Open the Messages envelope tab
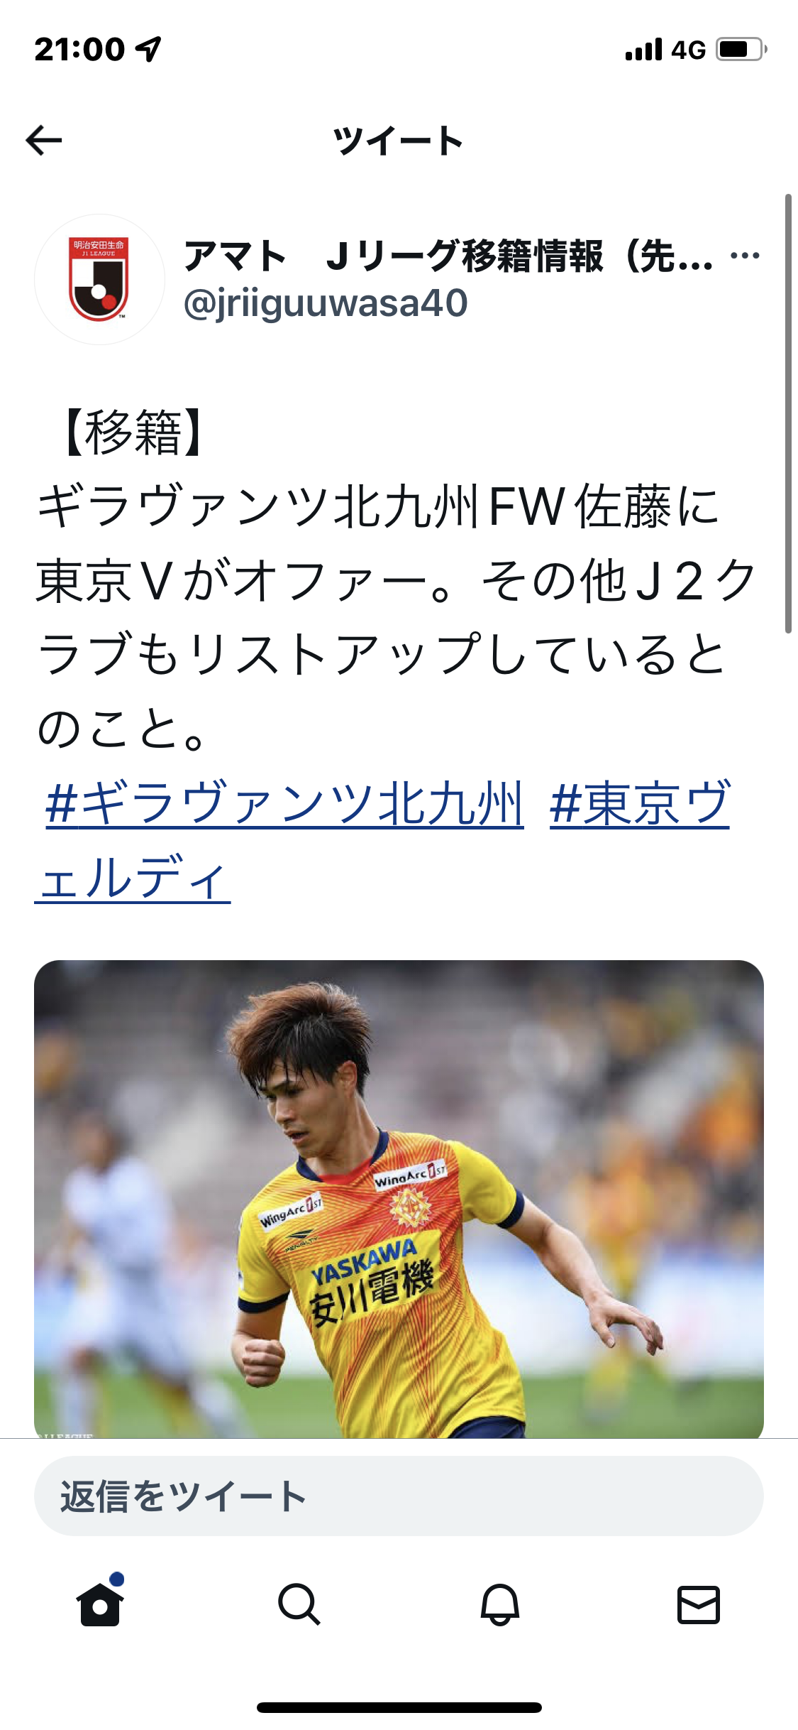Viewport: 798px width, 1730px height. click(x=699, y=1604)
